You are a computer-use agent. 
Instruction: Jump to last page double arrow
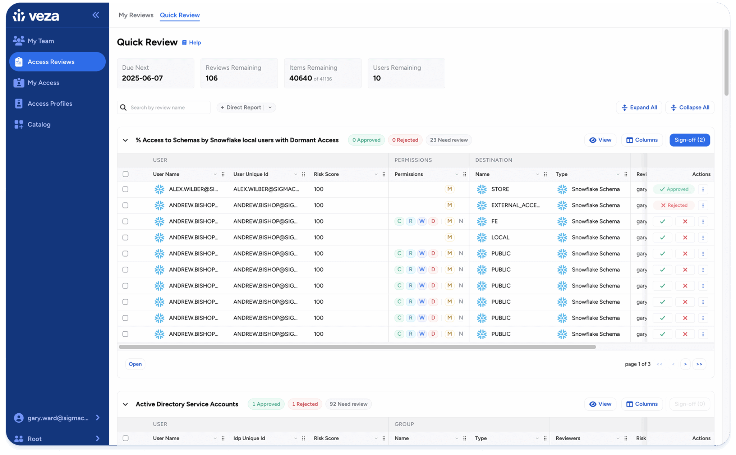(x=699, y=364)
